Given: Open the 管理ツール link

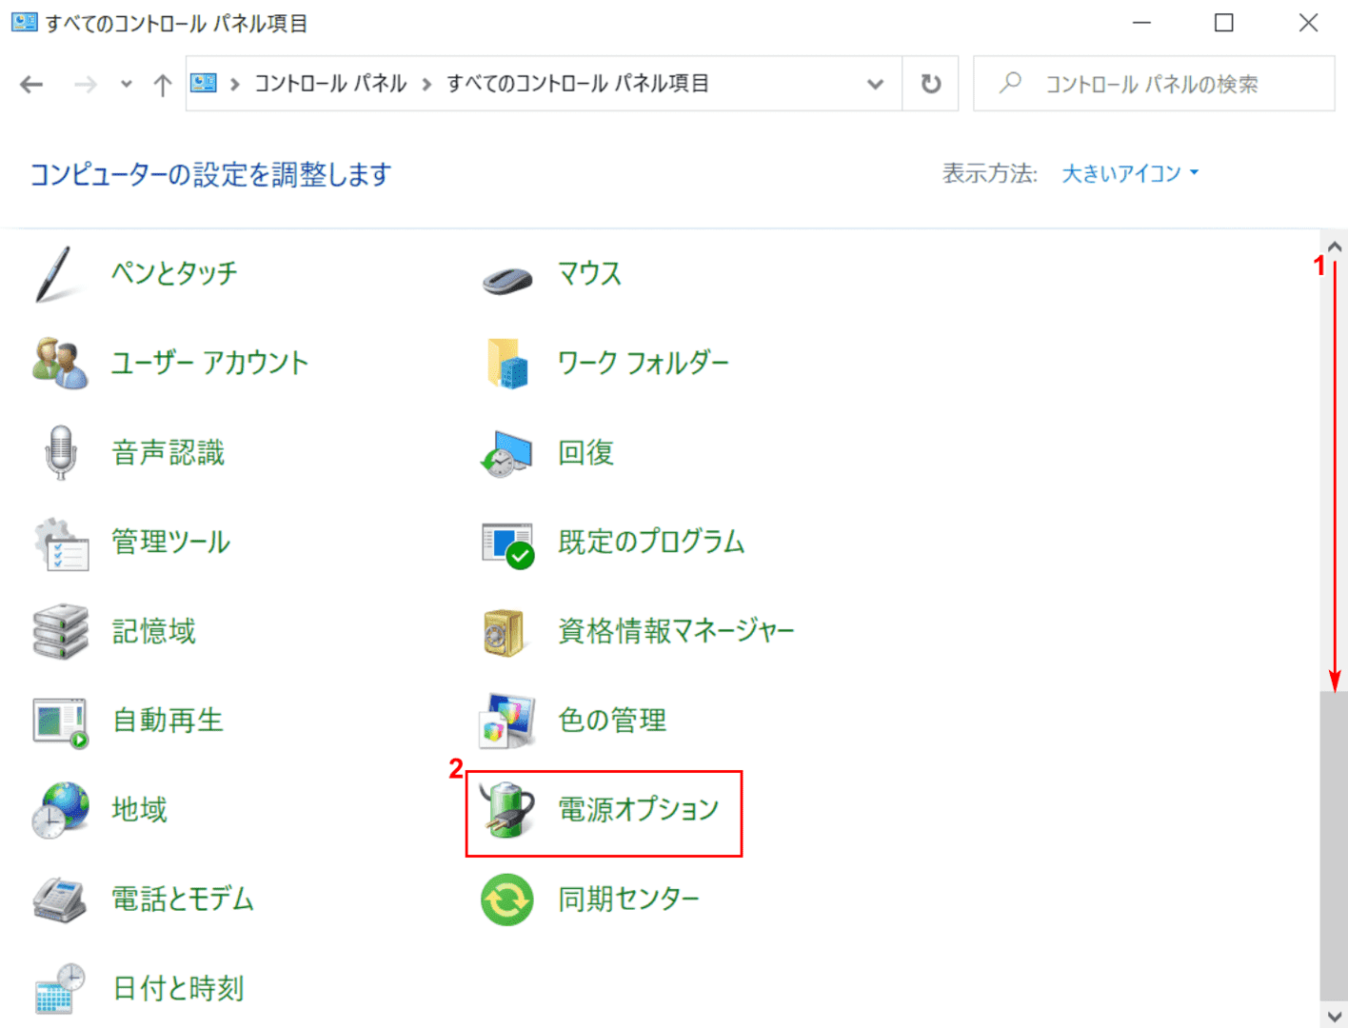Looking at the screenshot, I should 171,542.
